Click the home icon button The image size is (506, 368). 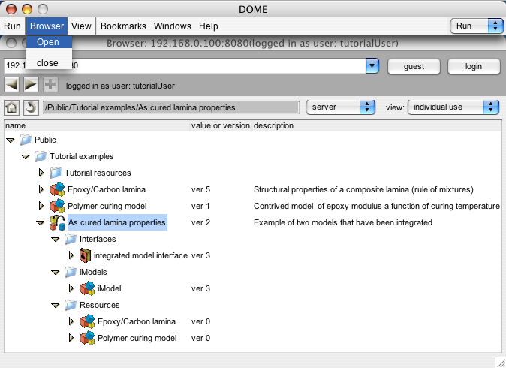click(x=11, y=107)
